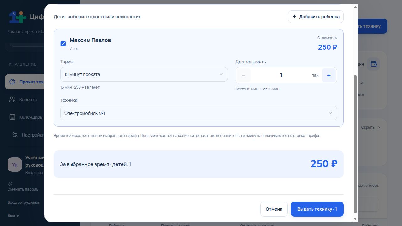The width and height of the screenshot is (402, 226).
Task: Click Сменить пароль link
Action: click(x=23, y=189)
